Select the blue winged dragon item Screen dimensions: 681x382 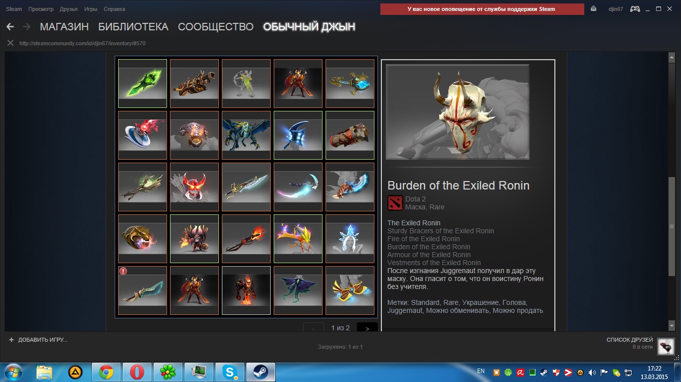click(246, 135)
